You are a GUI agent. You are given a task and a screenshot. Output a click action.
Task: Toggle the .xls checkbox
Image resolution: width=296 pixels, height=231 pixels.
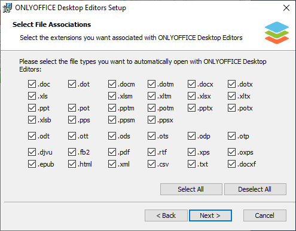(32, 96)
